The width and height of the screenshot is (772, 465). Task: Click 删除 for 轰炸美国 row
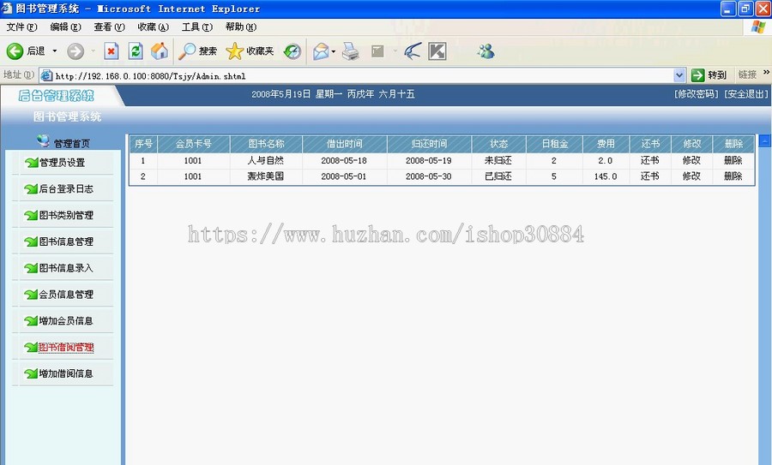733,176
